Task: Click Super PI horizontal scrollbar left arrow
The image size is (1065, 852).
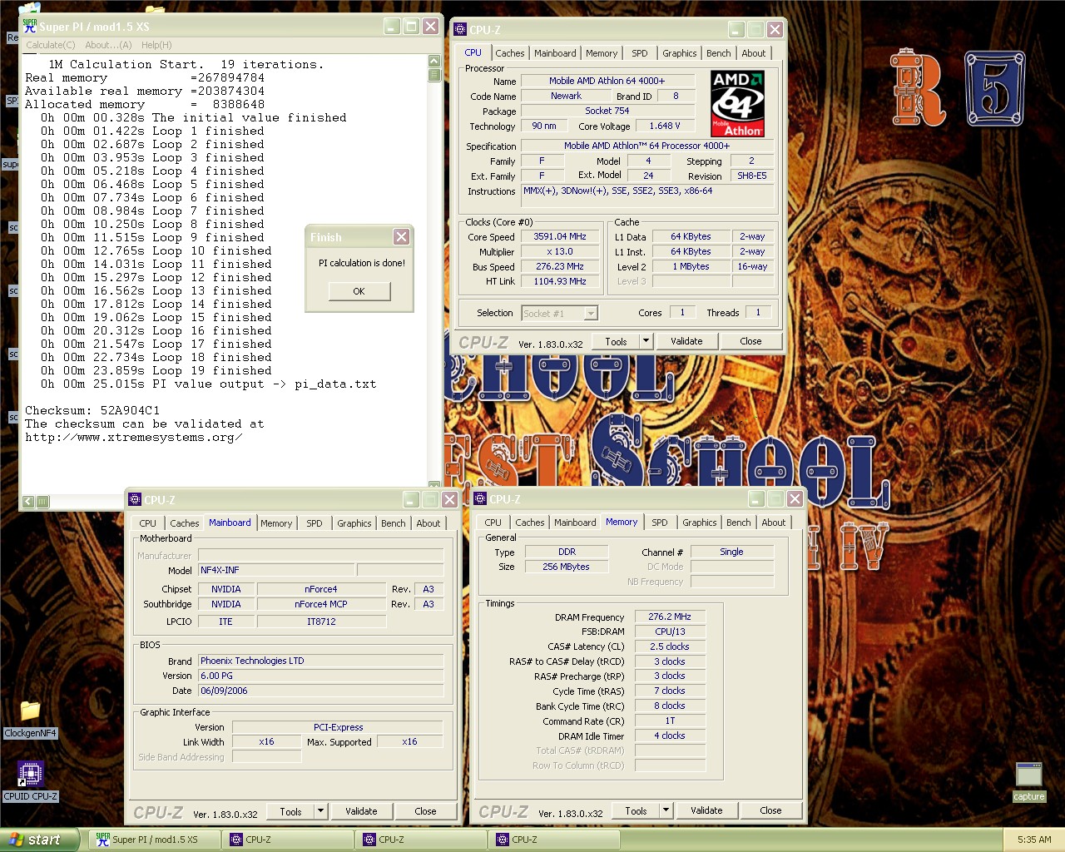Action: click(x=28, y=502)
